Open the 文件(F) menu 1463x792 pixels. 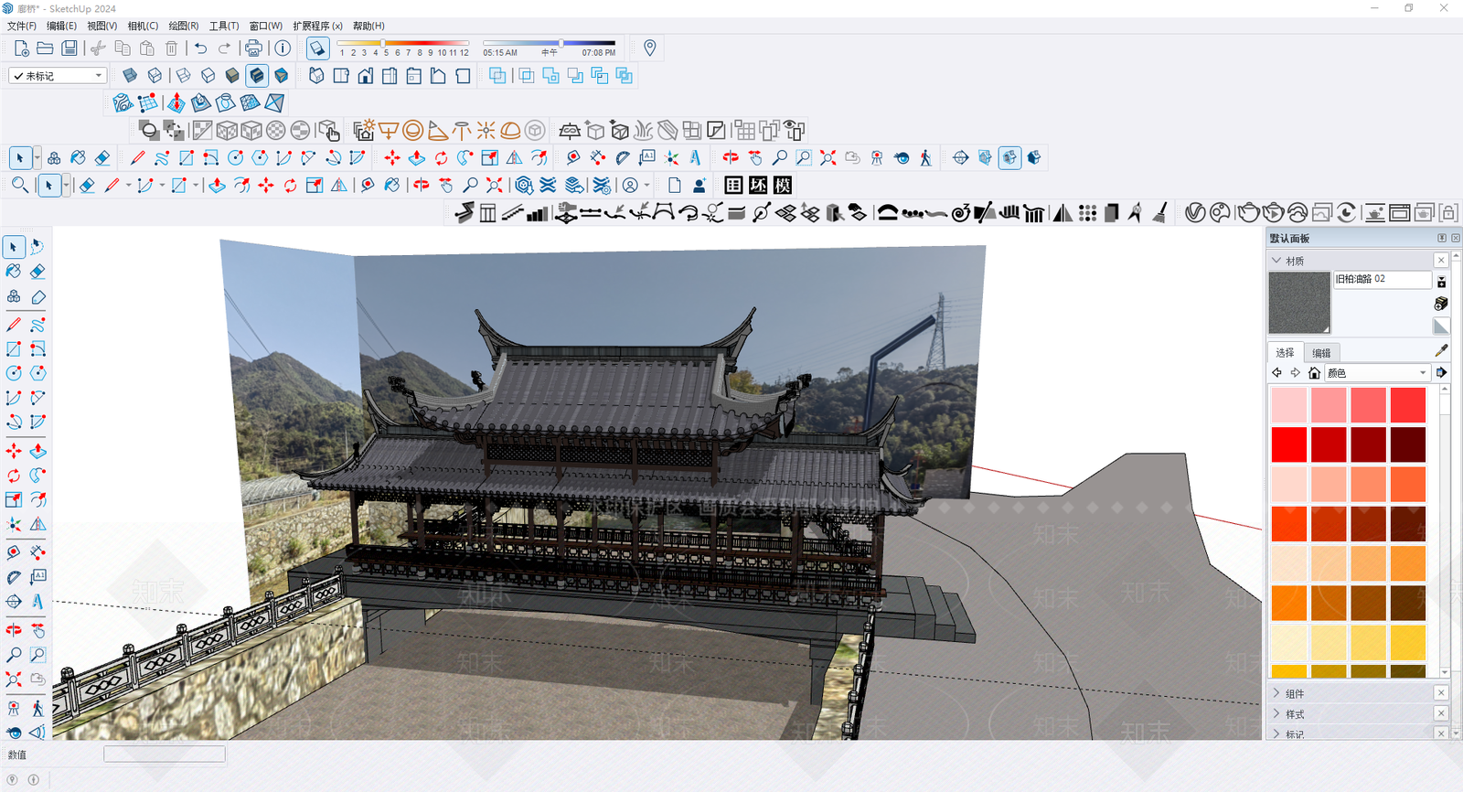click(22, 27)
